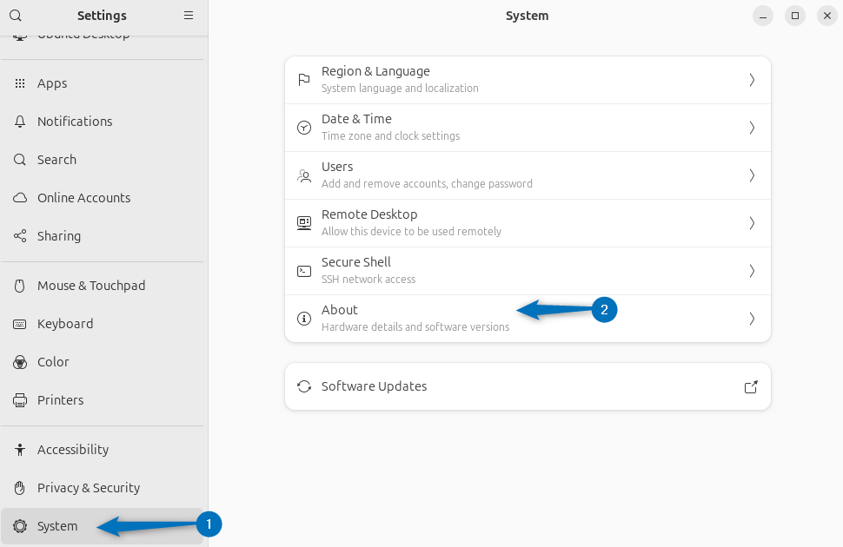
Task: Select Privacy & Security in sidebar
Action: (x=89, y=487)
